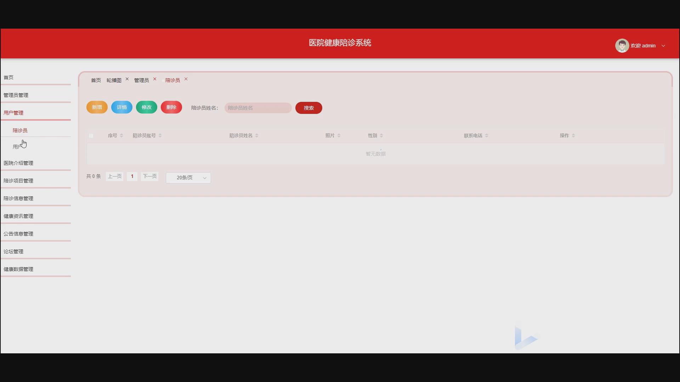Open 健康资讯管理 in sidebar
Viewport: 680px width, 382px height.
coord(18,216)
